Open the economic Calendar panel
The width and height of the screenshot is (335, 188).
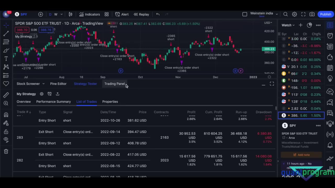(330, 68)
